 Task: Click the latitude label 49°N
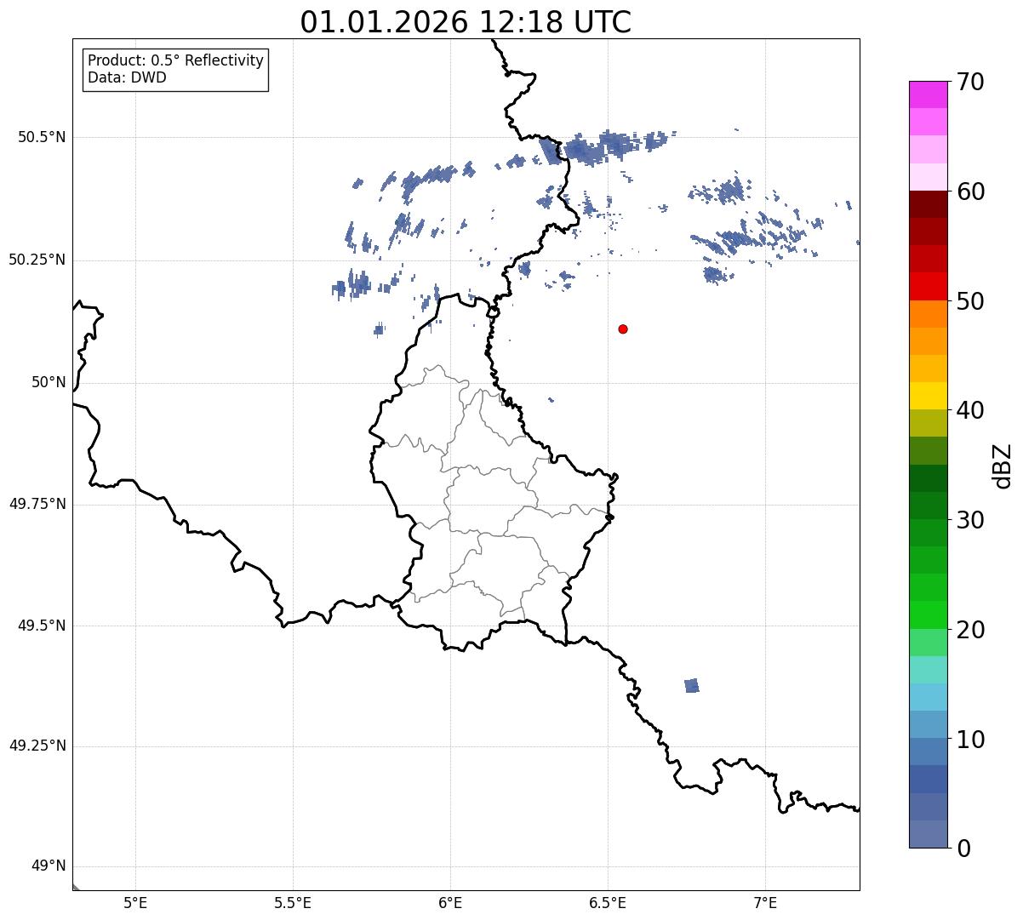point(49,866)
